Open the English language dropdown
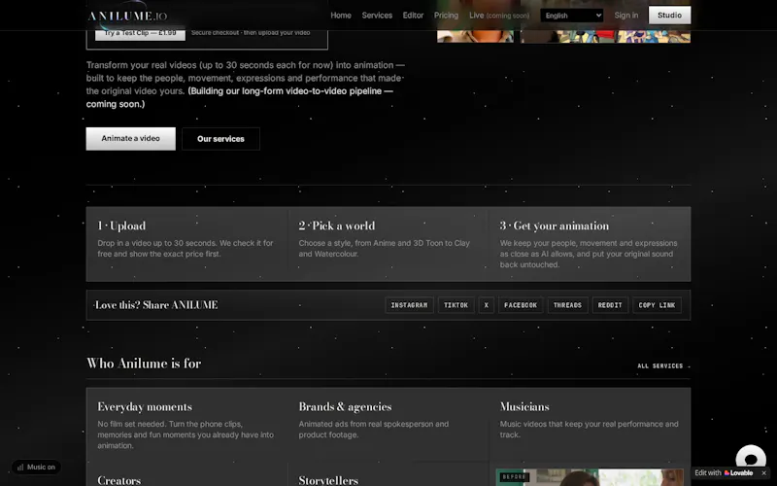Image resolution: width=777 pixels, height=486 pixels. (x=572, y=16)
